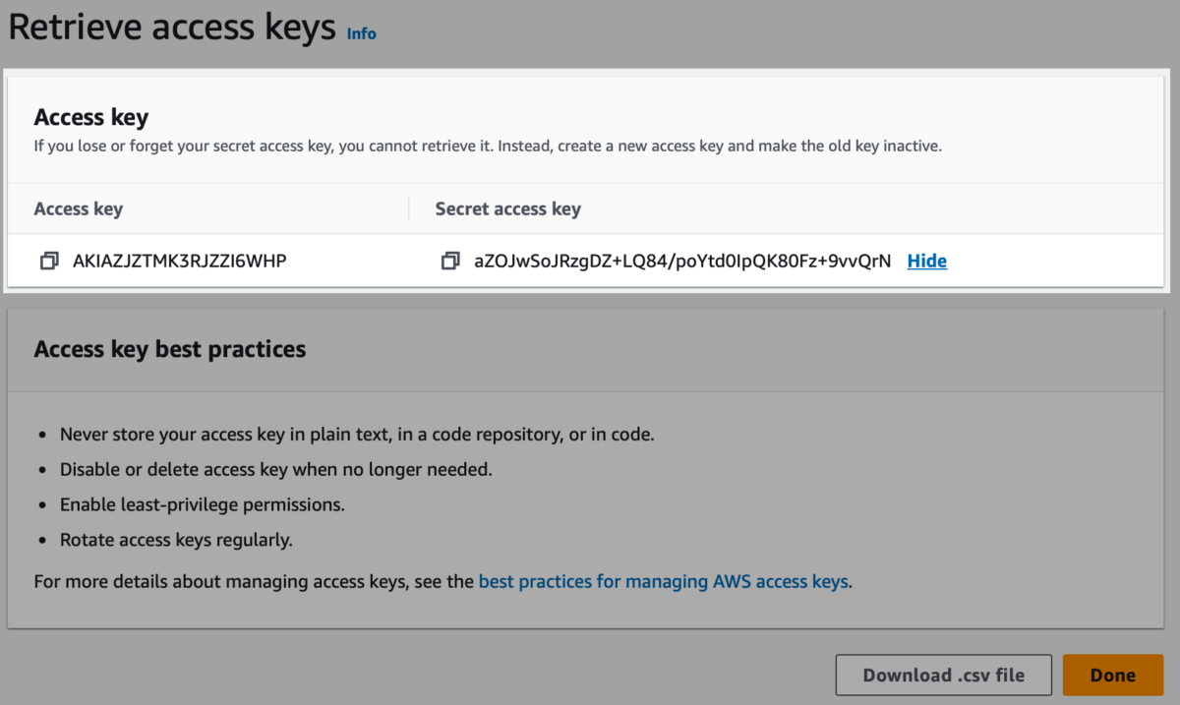Click the secret access key value text
Viewport: 1180px width, 705px height.
click(x=682, y=262)
